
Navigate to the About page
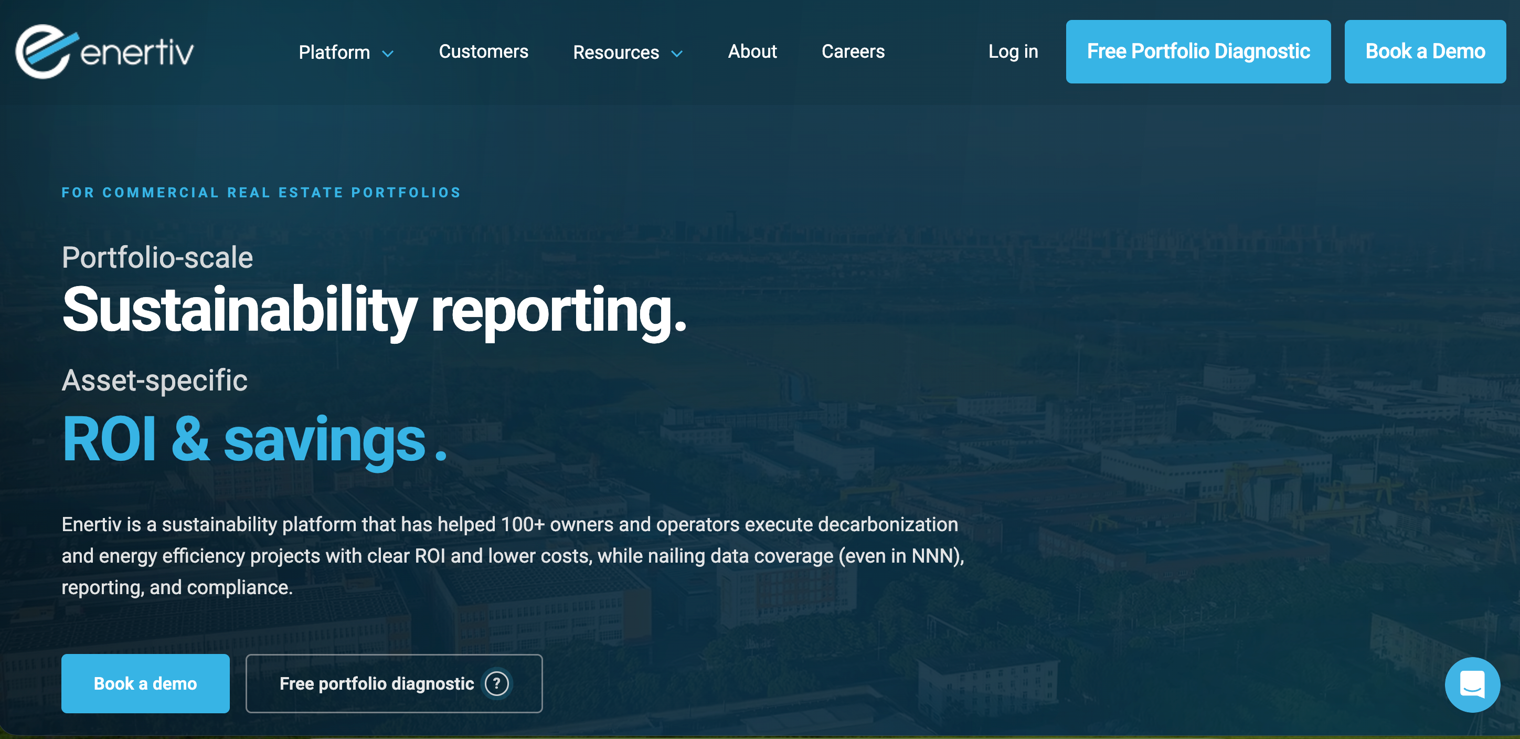point(752,51)
